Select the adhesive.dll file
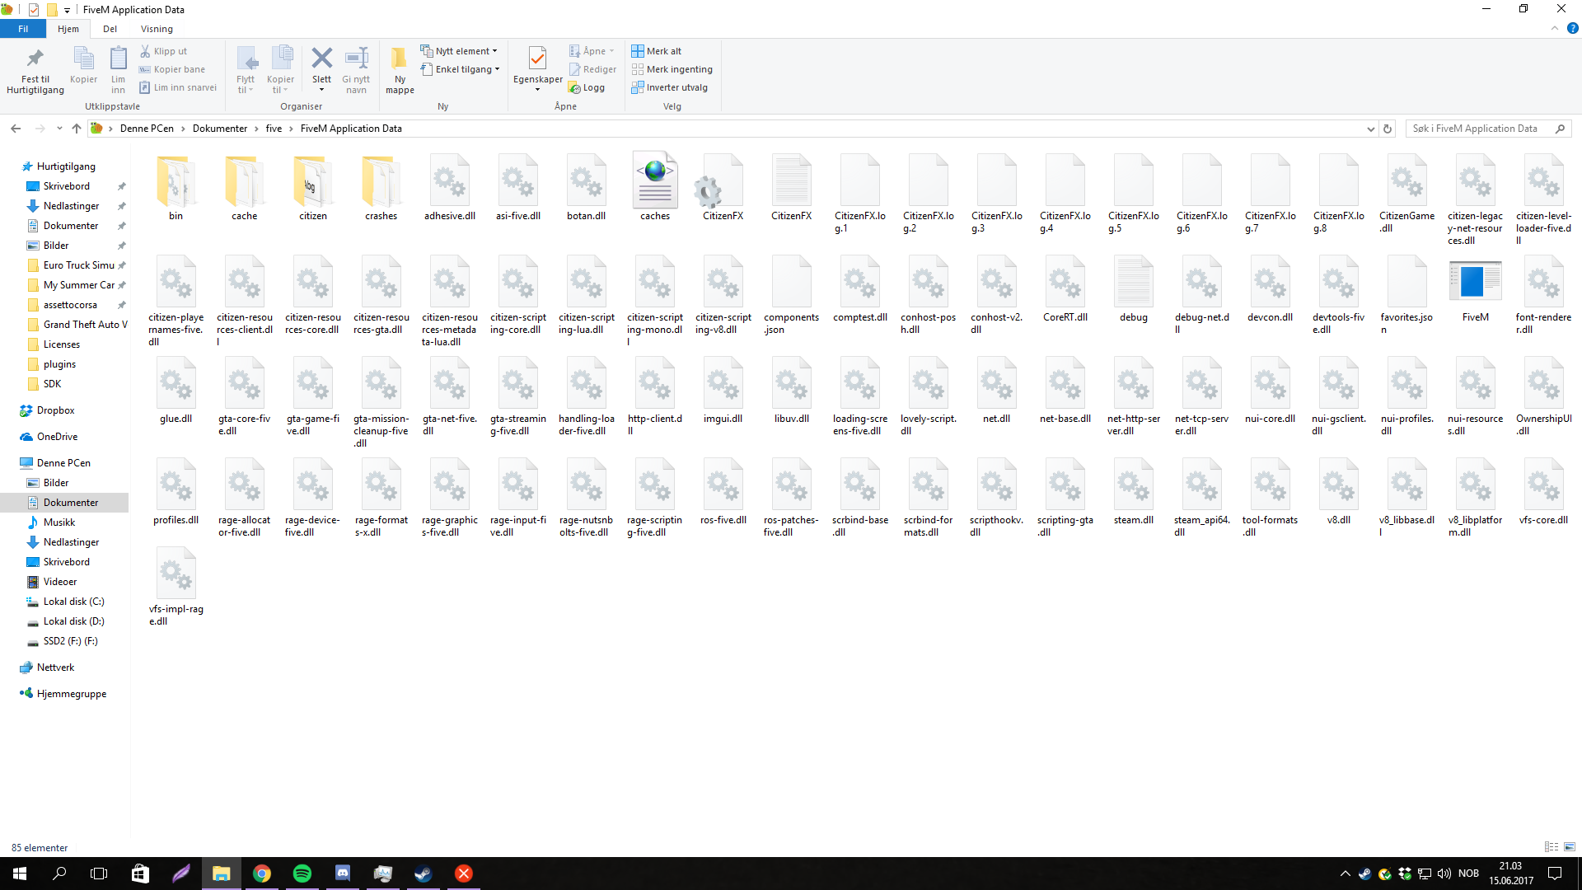 pyautogui.click(x=450, y=187)
